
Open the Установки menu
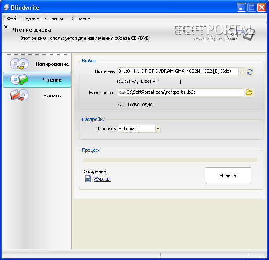click(55, 18)
